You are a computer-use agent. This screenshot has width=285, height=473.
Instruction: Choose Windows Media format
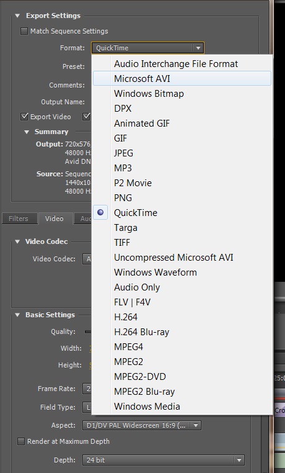tap(182, 407)
